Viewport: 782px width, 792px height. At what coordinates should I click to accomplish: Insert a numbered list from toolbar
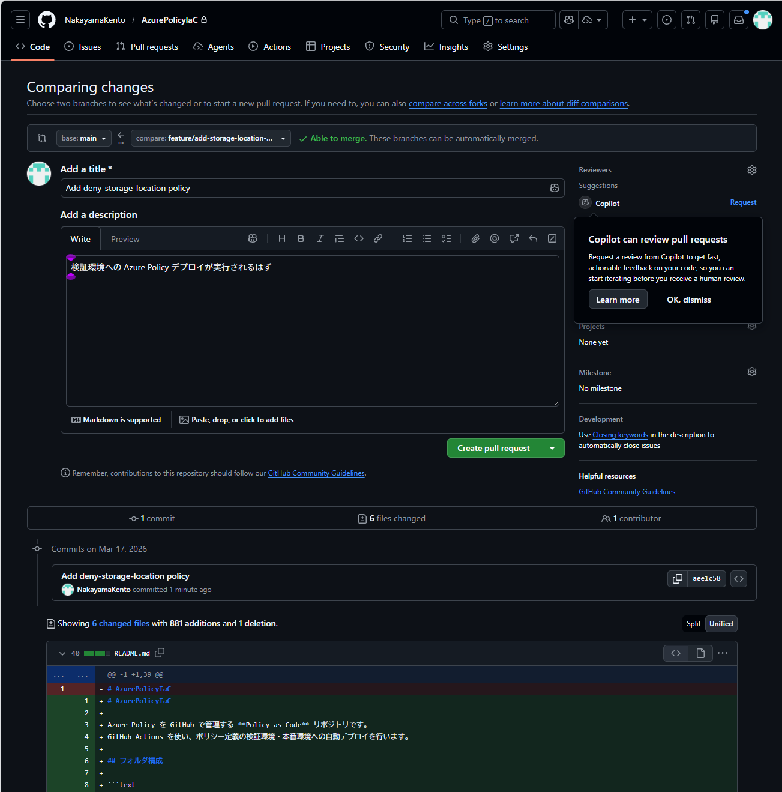(x=407, y=238)
